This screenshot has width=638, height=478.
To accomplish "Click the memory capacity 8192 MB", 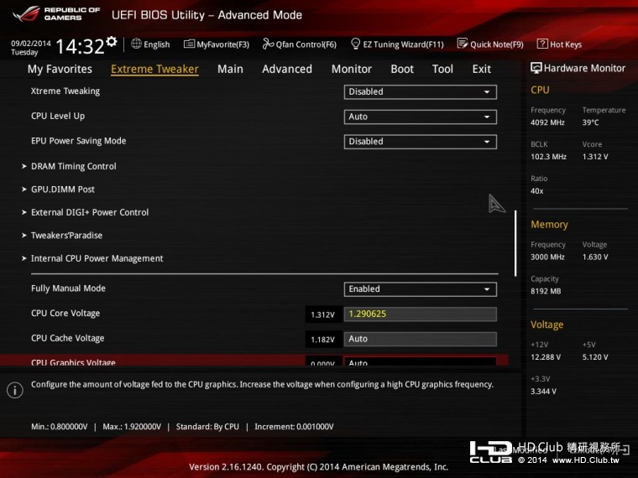I will 546,291.
